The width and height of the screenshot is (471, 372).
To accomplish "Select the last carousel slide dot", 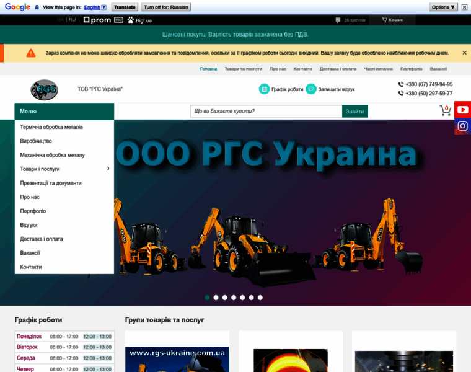I will (x=260, y=298).
